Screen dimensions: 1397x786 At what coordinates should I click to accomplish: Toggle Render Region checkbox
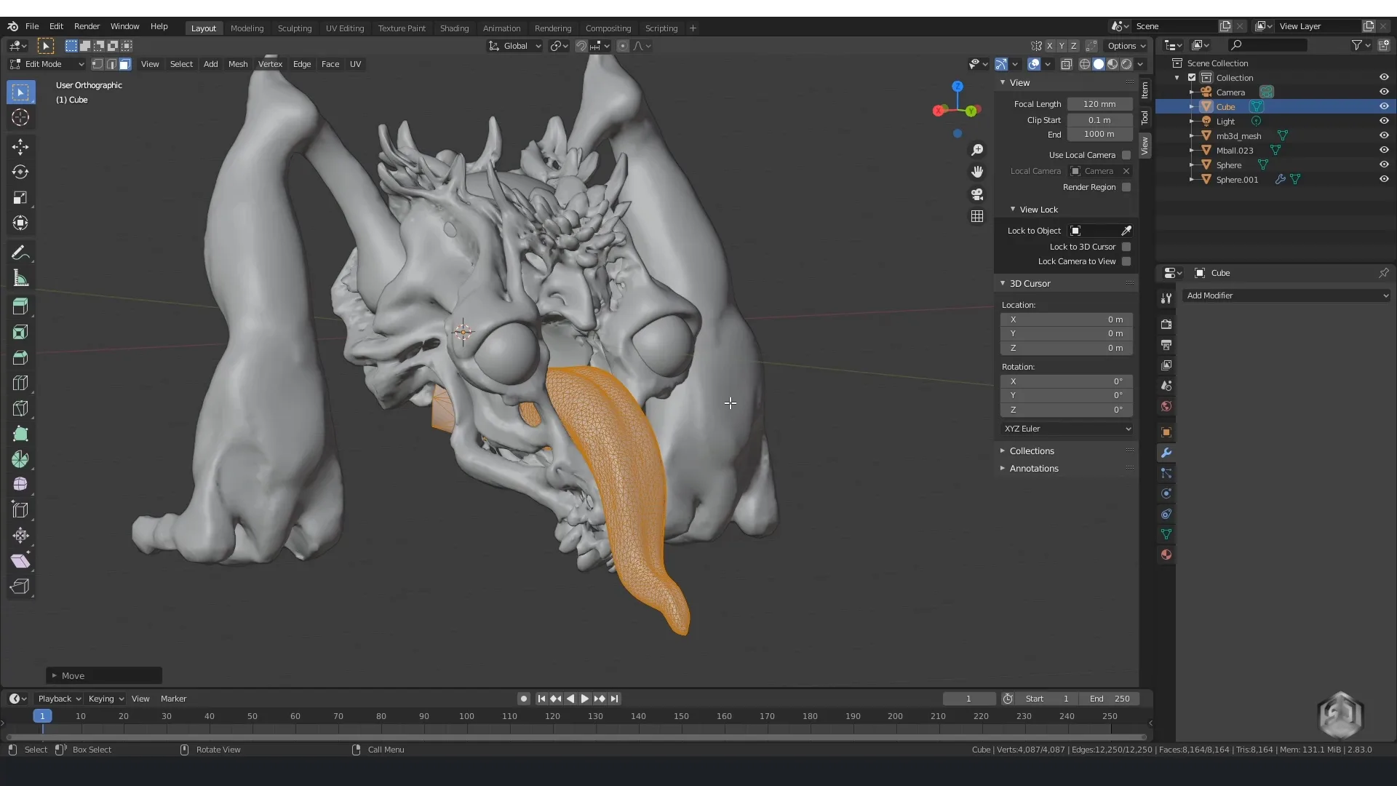click(x=1129, y=187)
